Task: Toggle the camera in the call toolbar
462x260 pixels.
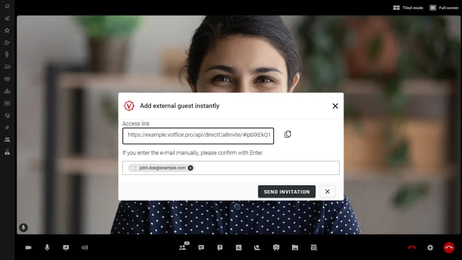Action: 28,248
